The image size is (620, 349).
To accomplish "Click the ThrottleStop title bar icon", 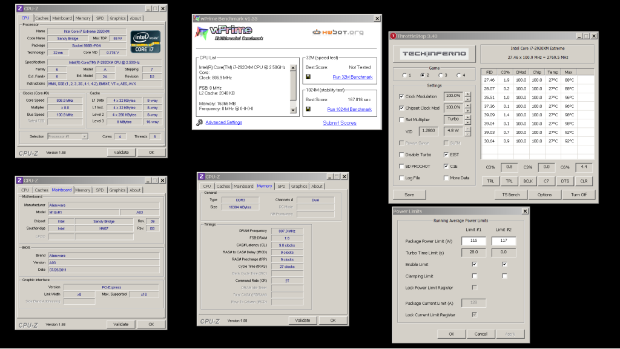I will (x=393, y=36).
